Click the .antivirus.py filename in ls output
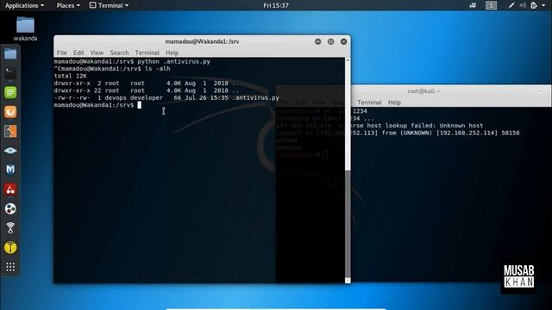The height and width of the screenshot is (310, 552). pos(255,97)
